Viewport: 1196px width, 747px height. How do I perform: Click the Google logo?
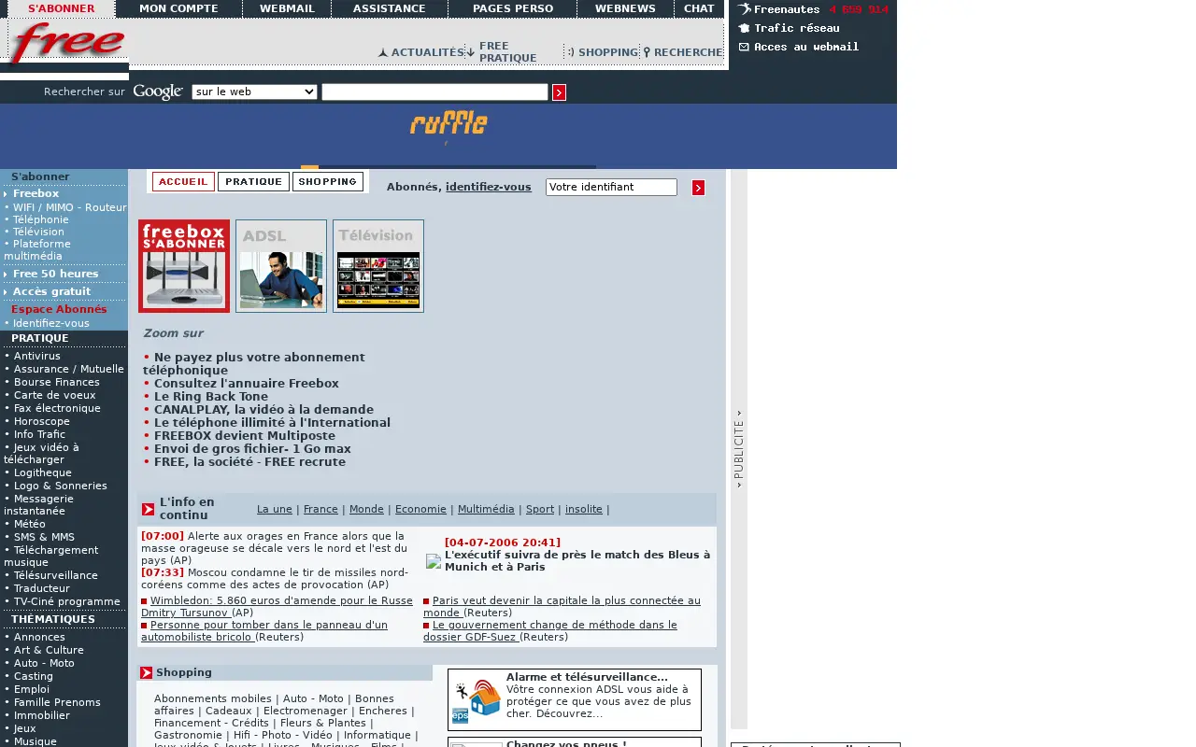158,92
